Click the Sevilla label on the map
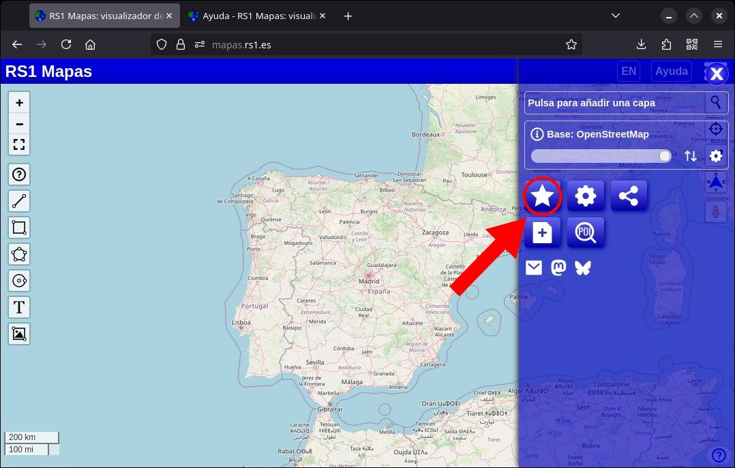 [x=315, y=362]
